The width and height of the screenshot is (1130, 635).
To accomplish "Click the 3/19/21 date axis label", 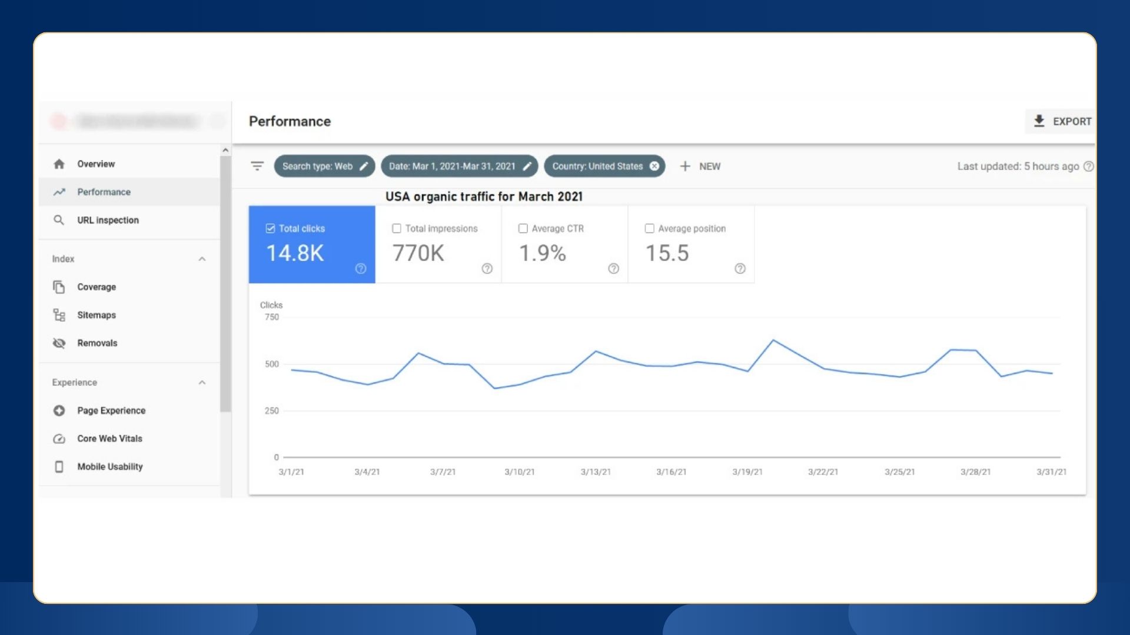I will point(747,472).
